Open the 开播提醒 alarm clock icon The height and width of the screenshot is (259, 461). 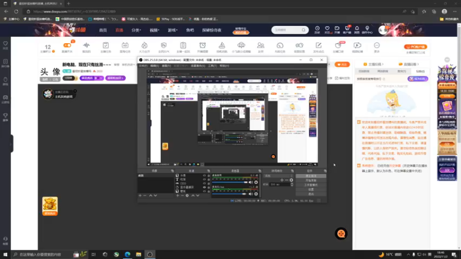coord(203,45)
